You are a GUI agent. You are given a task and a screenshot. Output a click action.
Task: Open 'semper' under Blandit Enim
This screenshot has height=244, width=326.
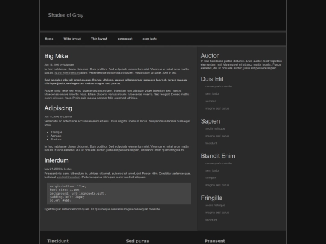[x=211, y=178]
